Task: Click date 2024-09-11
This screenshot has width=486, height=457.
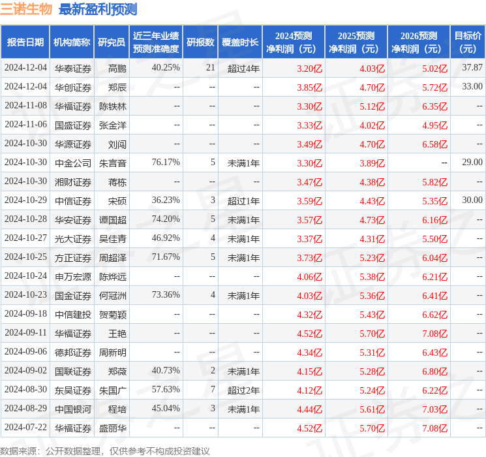Action: (x=25, y=332)
